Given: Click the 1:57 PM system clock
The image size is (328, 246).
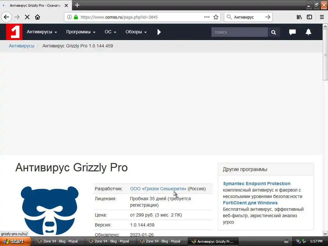Looking at the screenshot, I should [316, 242].
